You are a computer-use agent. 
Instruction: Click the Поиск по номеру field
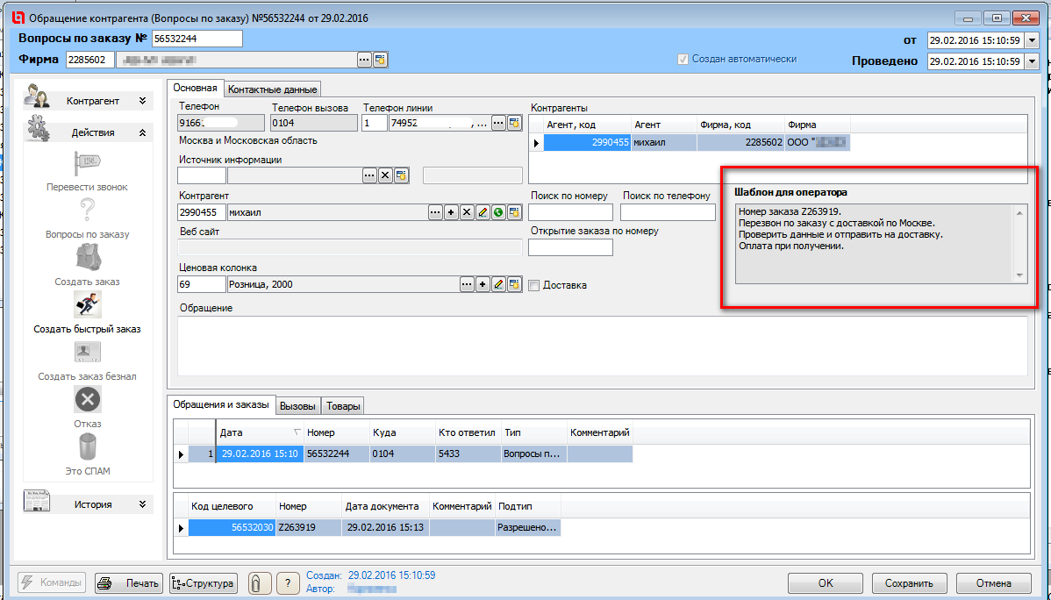[x=570, y=212]
